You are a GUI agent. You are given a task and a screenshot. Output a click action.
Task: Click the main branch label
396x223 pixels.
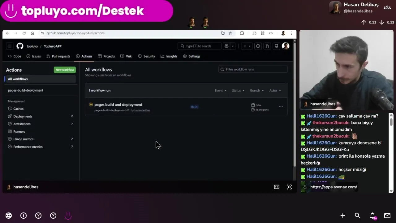click(x=194, y=107)
